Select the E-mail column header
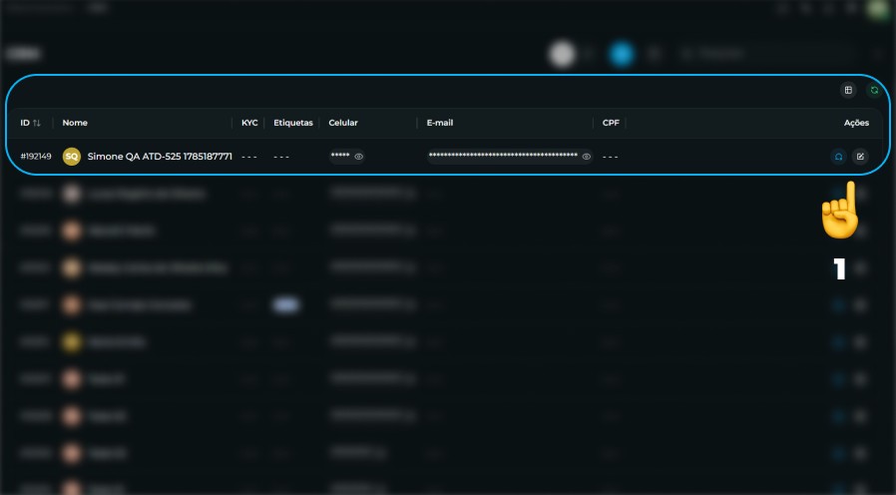The width and height of the screenshot is (896, 495). pyautogui.click(x=439, y=123)
